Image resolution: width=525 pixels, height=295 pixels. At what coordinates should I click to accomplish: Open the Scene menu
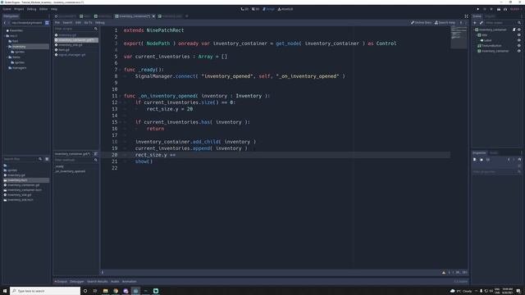pyautogui.click(x=7, y=9)
